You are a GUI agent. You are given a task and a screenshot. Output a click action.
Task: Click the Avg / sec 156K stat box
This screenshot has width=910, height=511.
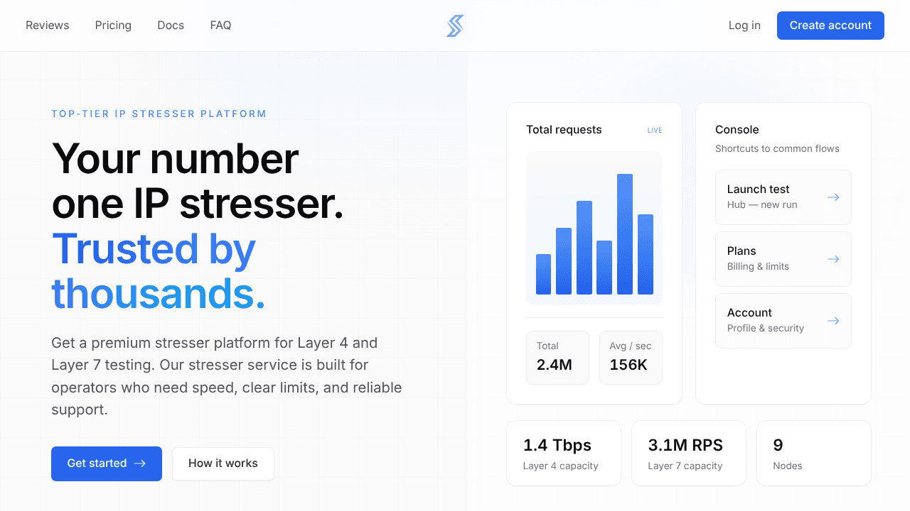tap(631, 358)
